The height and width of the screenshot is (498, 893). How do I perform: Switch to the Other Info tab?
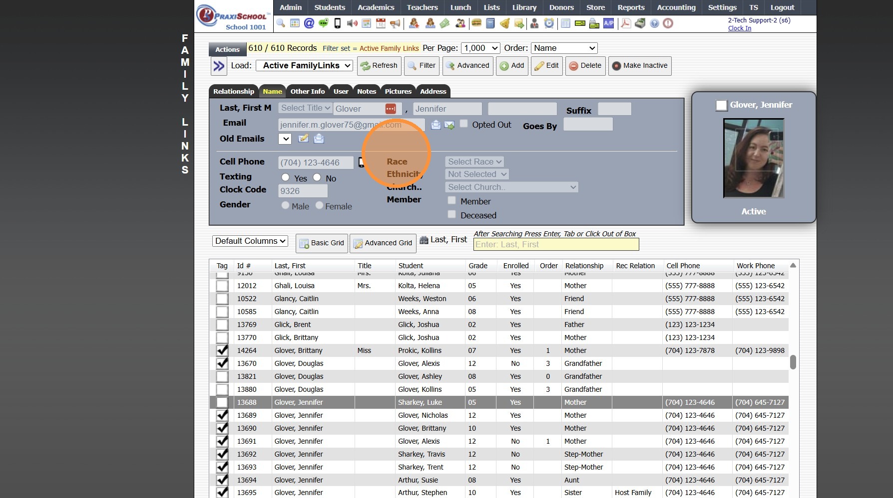(x=307, y=92)
